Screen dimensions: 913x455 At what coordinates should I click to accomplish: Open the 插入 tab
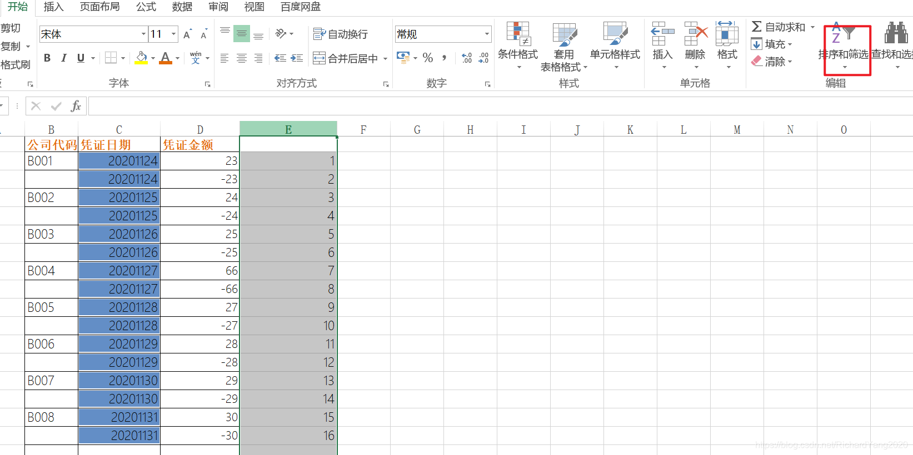coord(53,7)
